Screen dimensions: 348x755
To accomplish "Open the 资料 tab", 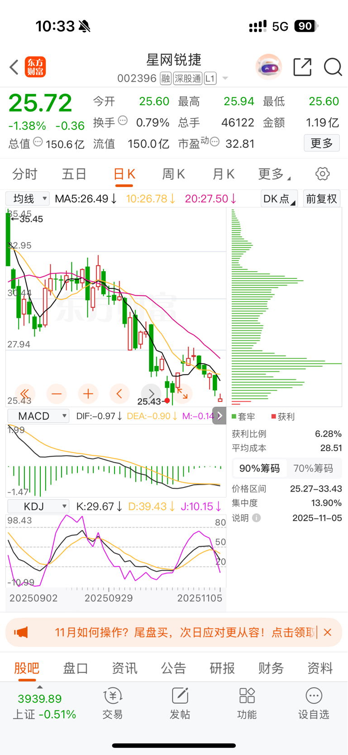I will [x=320, y=668].
